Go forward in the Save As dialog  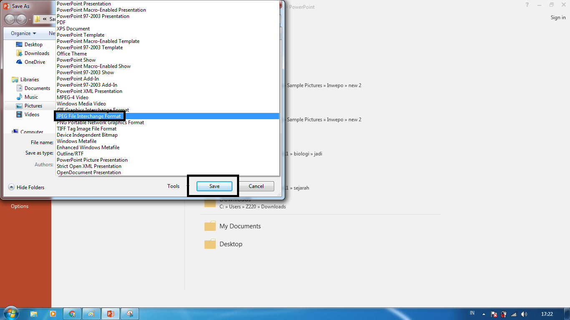21,19
